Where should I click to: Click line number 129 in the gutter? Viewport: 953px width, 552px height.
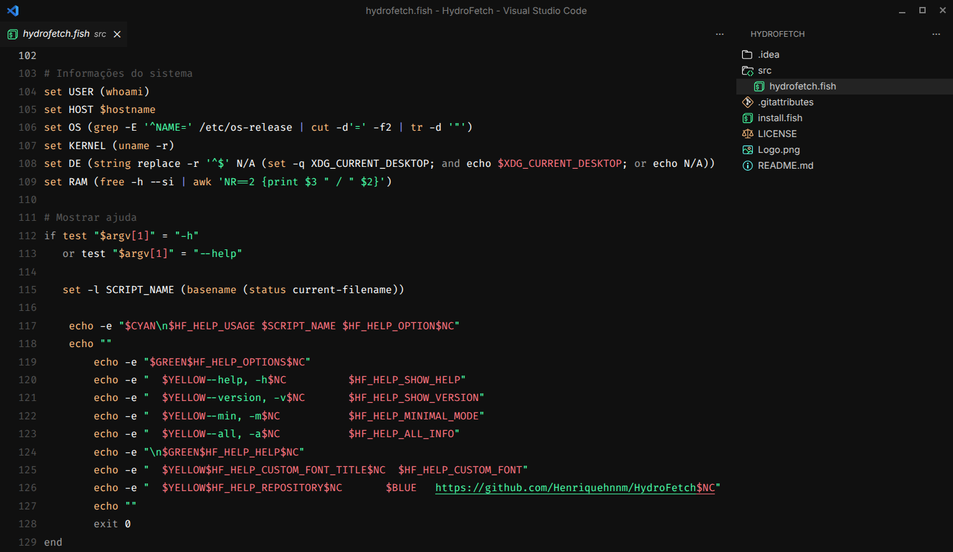(x=27, y=542)
